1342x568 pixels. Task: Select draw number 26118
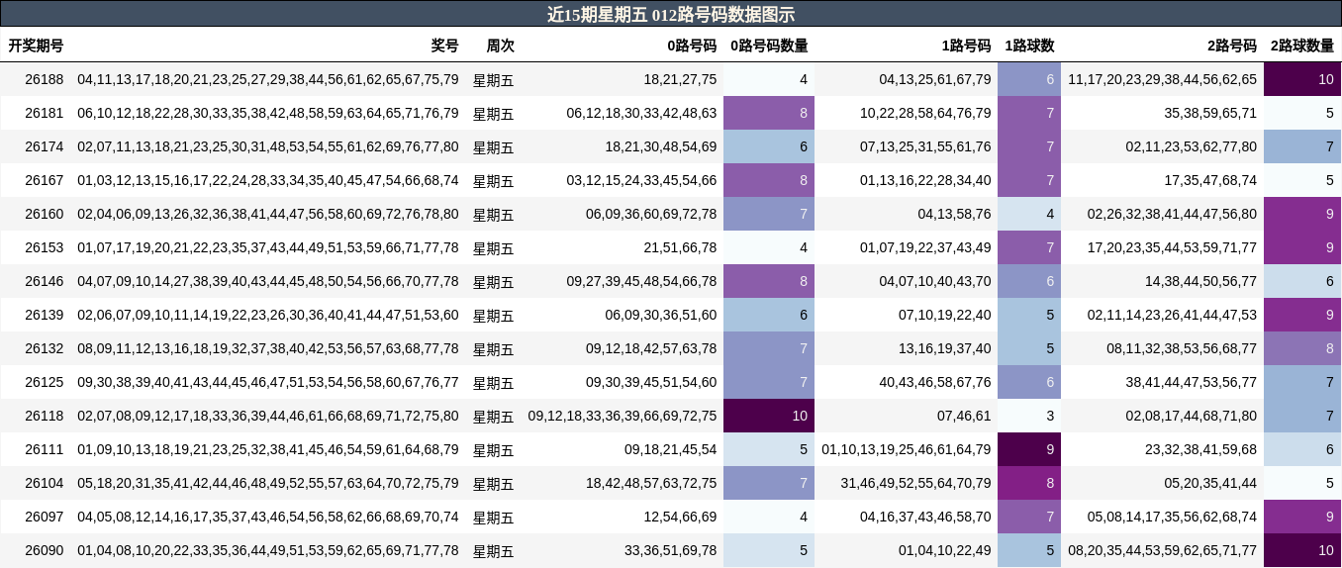(x=45, y=416)
